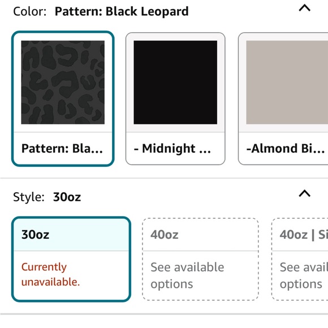This screenshot has width=328, height=328.
Task: Click the 'Color:' label text
Action: coord(30,11)
